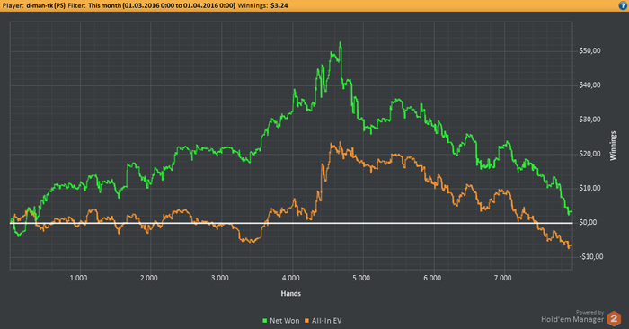Click the $20,00 axis label
The width and height of the screenshot is (629, 329).
589,154
